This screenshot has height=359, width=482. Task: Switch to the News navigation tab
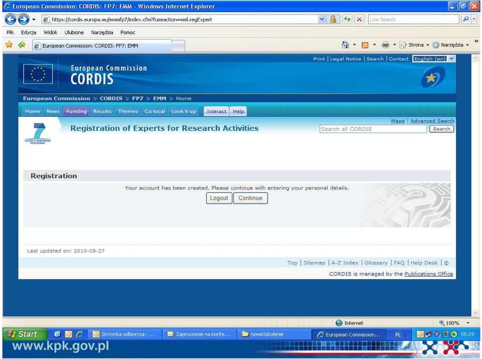53,111
